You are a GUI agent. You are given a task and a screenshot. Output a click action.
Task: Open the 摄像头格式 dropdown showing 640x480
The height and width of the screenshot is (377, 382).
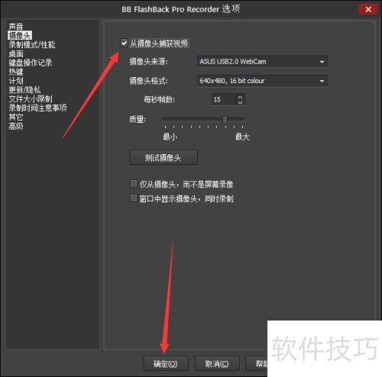coord(262,81)
